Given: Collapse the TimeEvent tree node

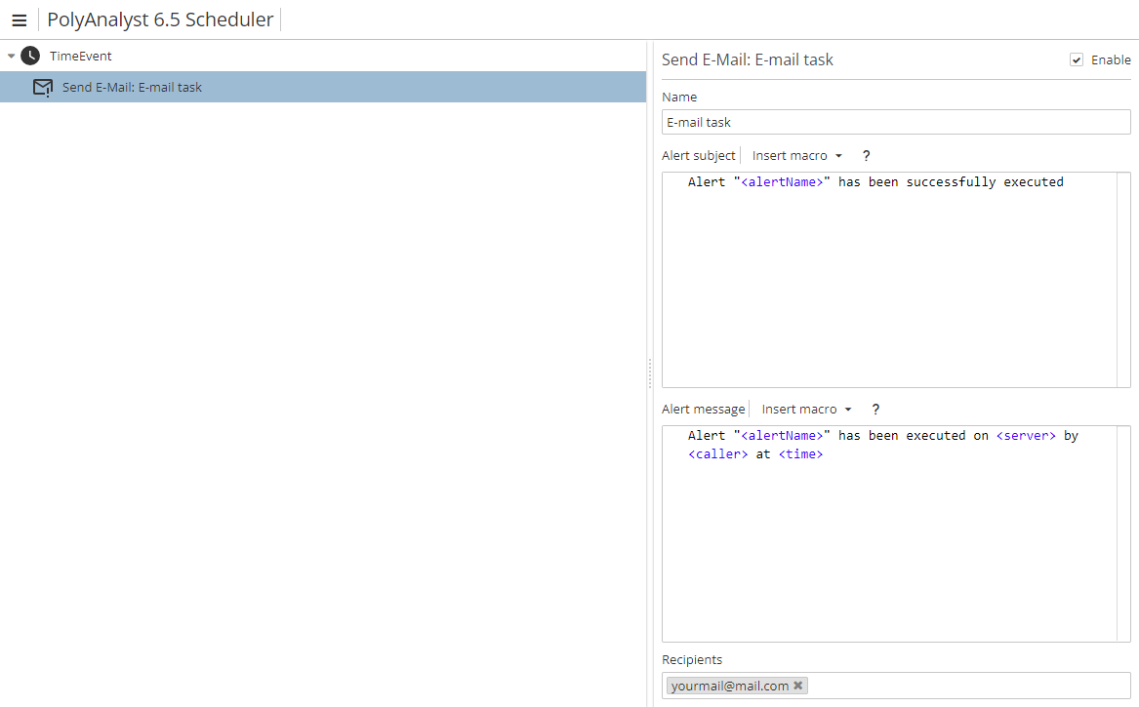Looking at the screenshot, I should click(11, 57).
